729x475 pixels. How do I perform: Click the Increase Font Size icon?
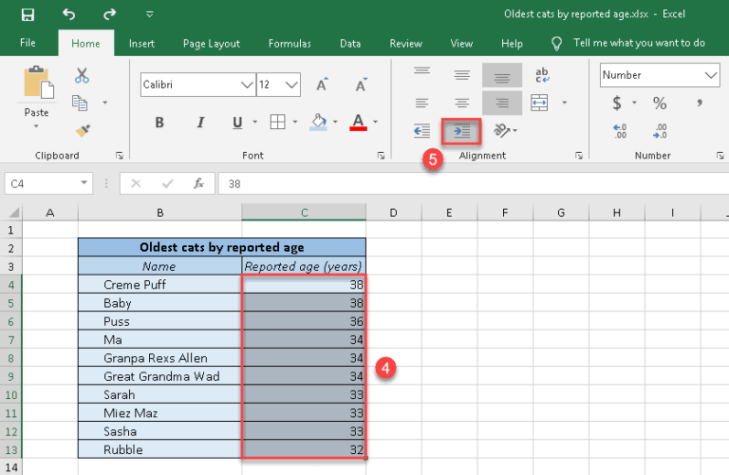pos(322,85)
